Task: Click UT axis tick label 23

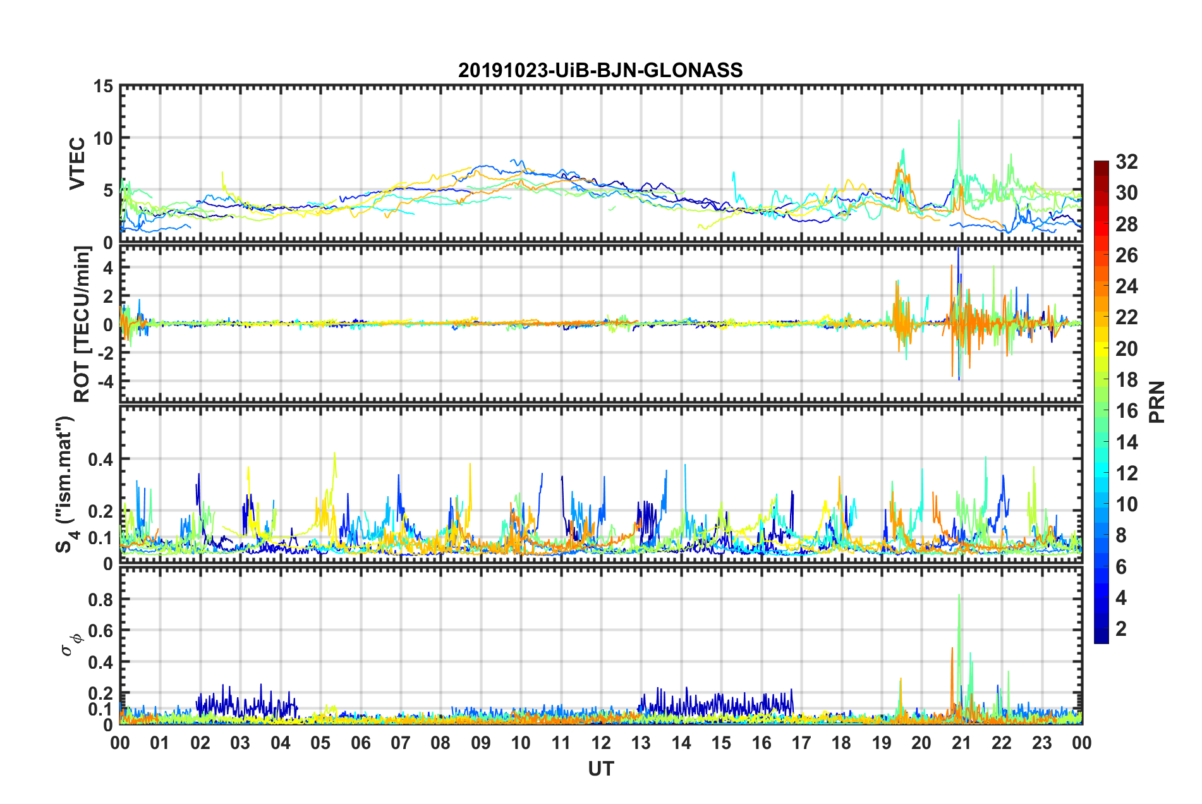Action: tap(1042, 743)
